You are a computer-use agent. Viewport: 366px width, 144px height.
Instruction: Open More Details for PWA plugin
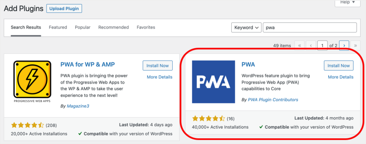coord(341,77)
